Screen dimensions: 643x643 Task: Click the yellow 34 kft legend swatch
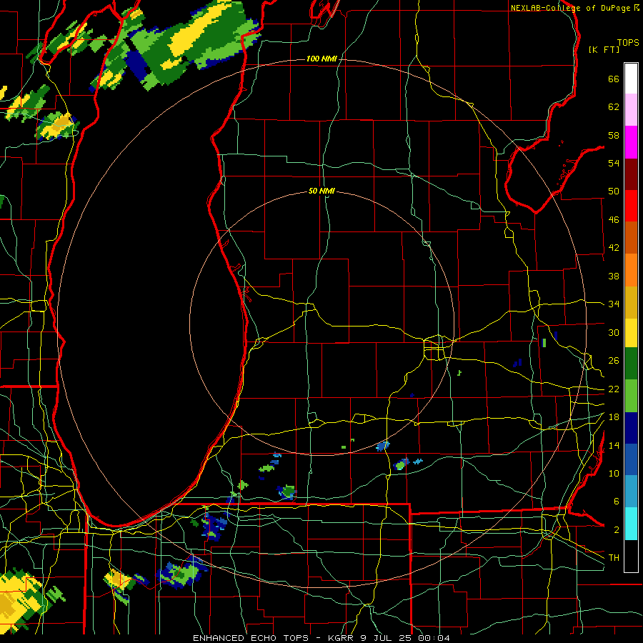631,332
